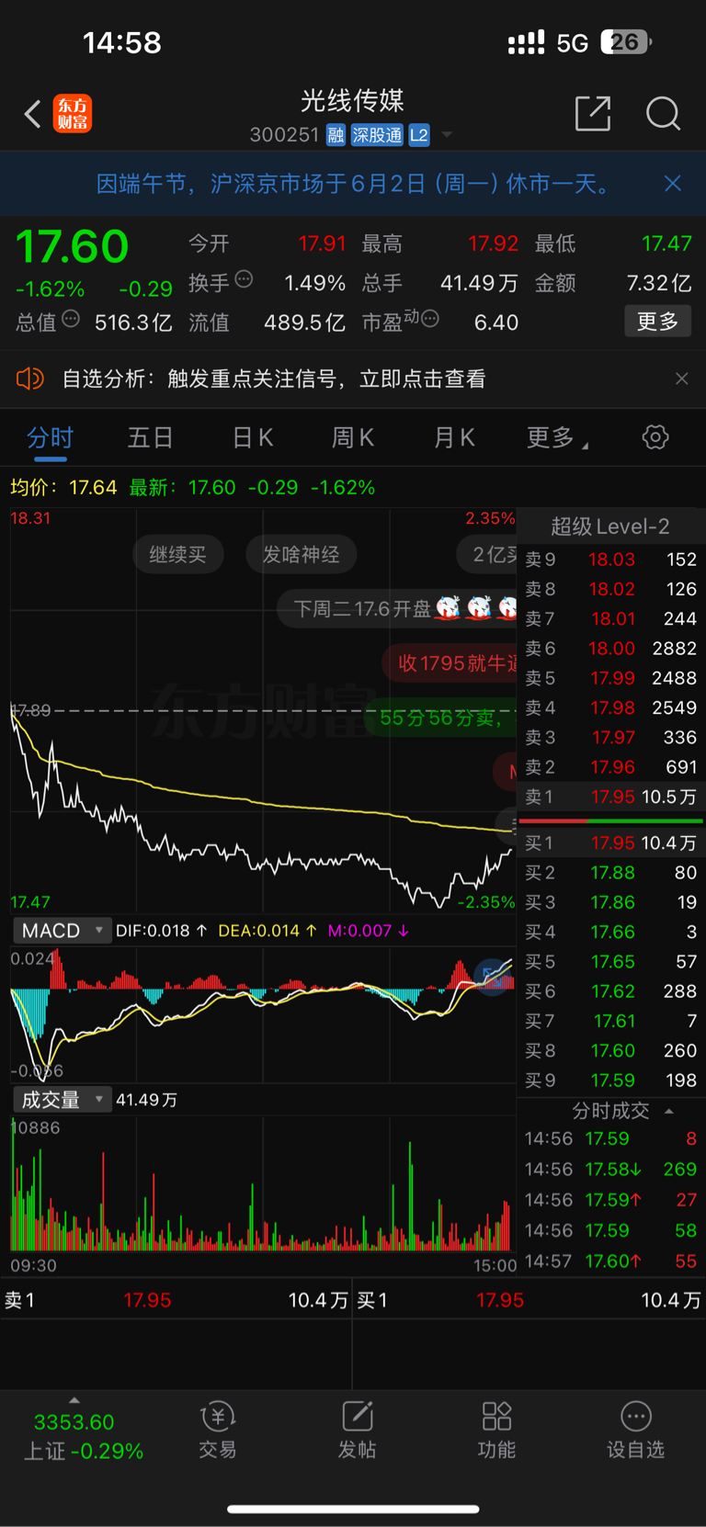Open the 交易 trade icon
The height and width of the screenshot is (1527, 706).
218,1431
